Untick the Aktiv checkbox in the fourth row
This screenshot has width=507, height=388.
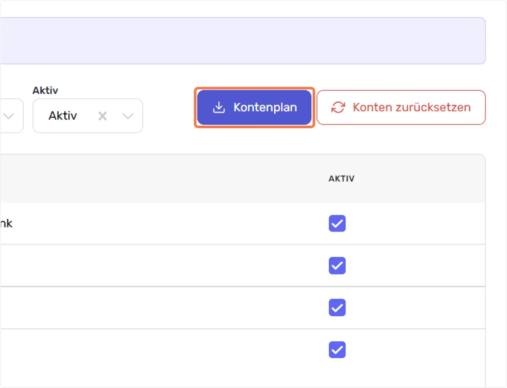coord(337,350)
